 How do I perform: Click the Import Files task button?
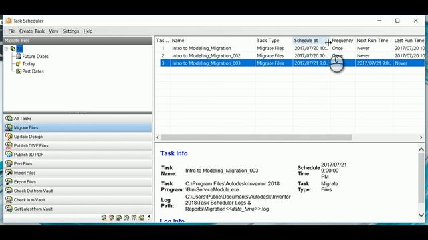coord(78,173)
